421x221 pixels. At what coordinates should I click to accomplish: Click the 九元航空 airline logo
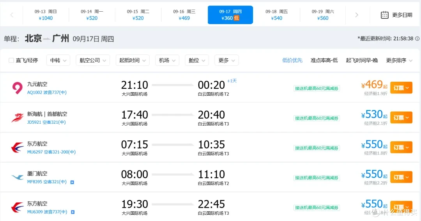[x=18, y=88]
